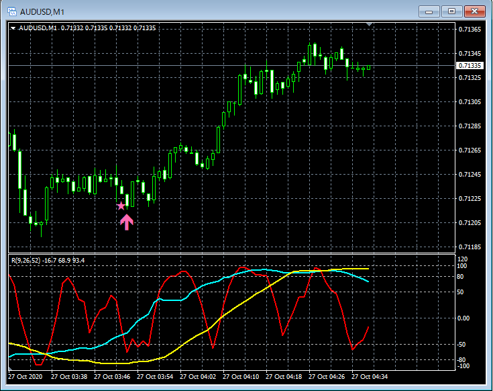Close the AUDUSD,M1 chart window

click(x=474, y=11)
